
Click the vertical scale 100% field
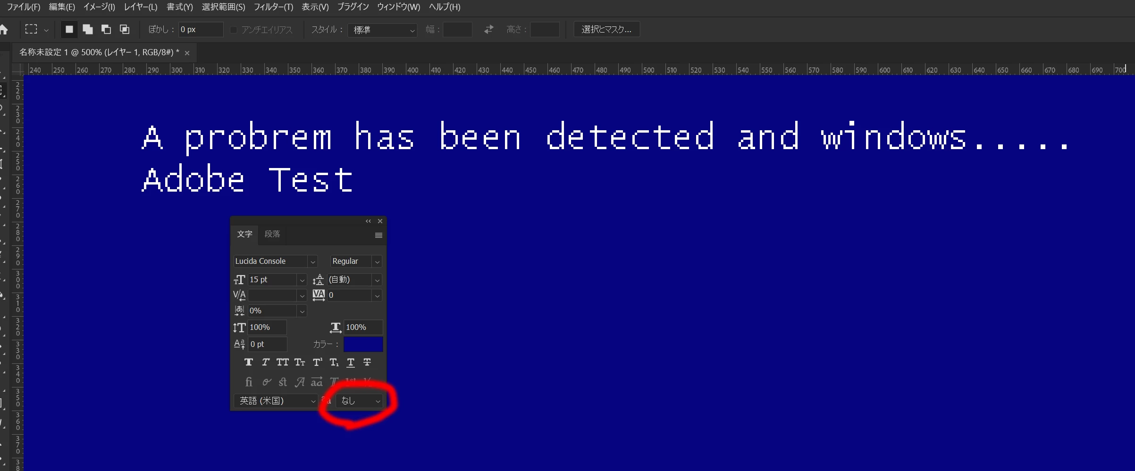(x=267, y=327)
